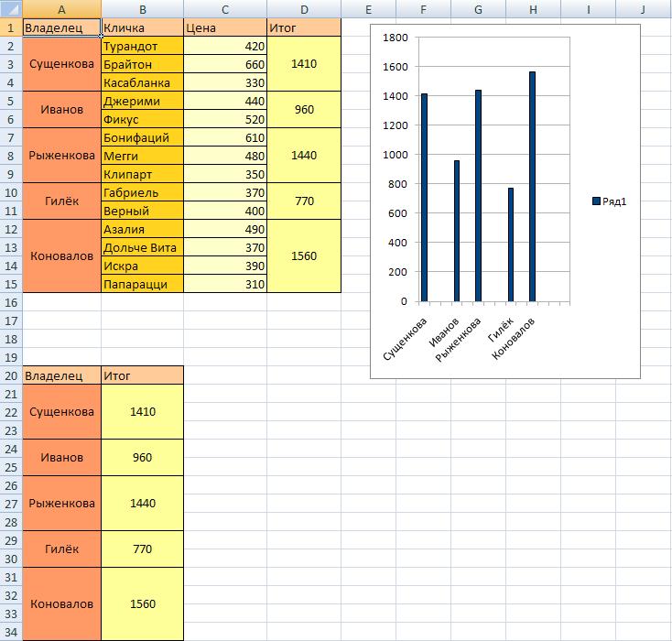Select the Рыженкова bar in the chart
This screenshot has width=672, height=641.
coord(478,196)
